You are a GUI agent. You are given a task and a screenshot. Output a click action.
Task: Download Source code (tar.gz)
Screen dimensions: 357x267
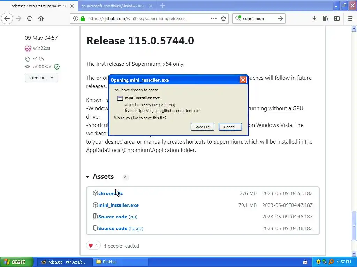tap(121, 229)
